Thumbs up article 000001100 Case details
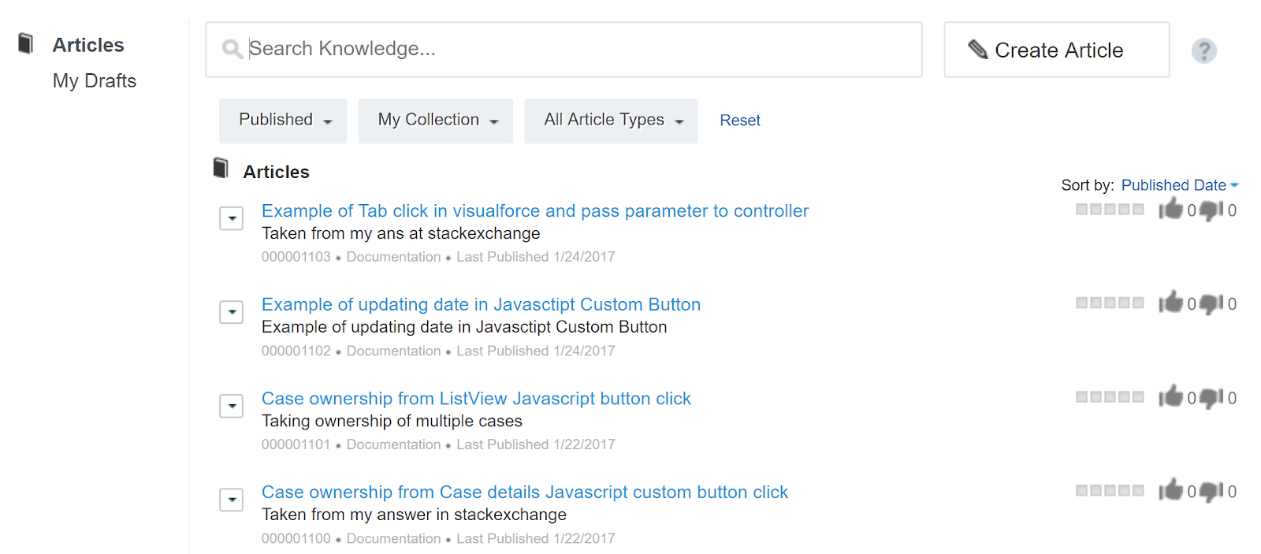This screenshot has width=1261, height=554. pyautogui.click(x=1171, y=490)
